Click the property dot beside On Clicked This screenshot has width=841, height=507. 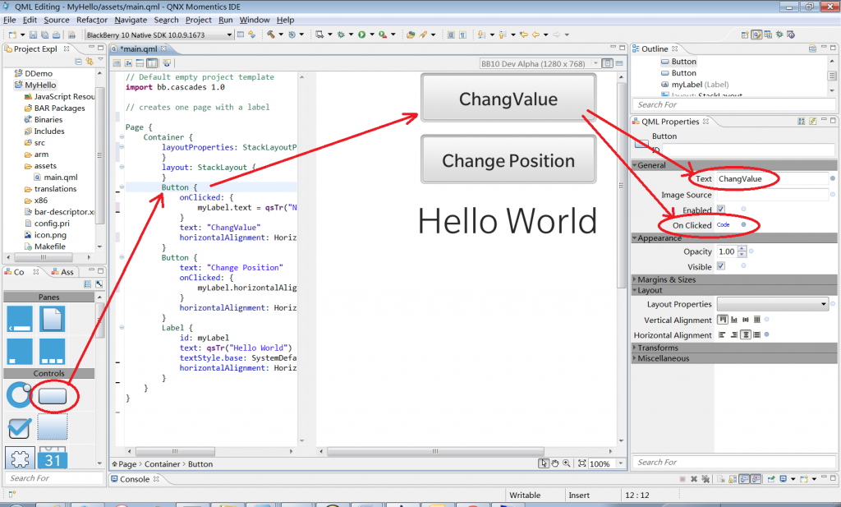coord(743,225)
